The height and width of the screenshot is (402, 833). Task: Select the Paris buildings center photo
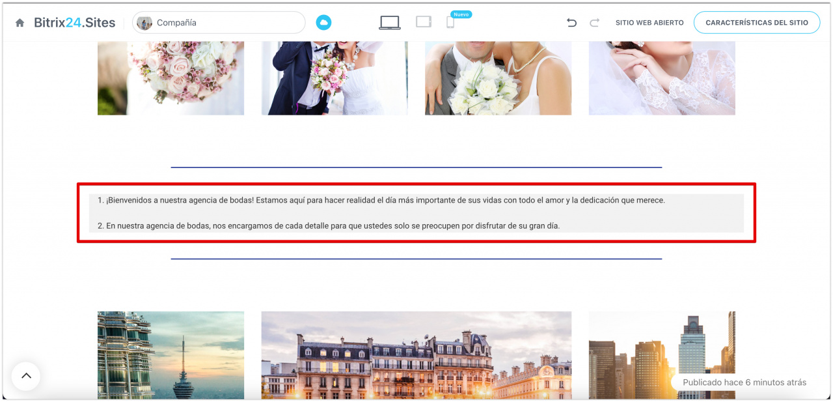tap(416, 355)
